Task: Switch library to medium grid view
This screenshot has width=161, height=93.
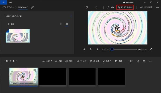Action: 61,24
